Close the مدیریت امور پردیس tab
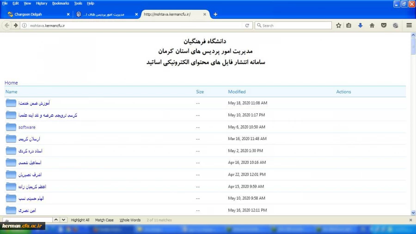This screenshot has height=234, width=416. (136, 14)
